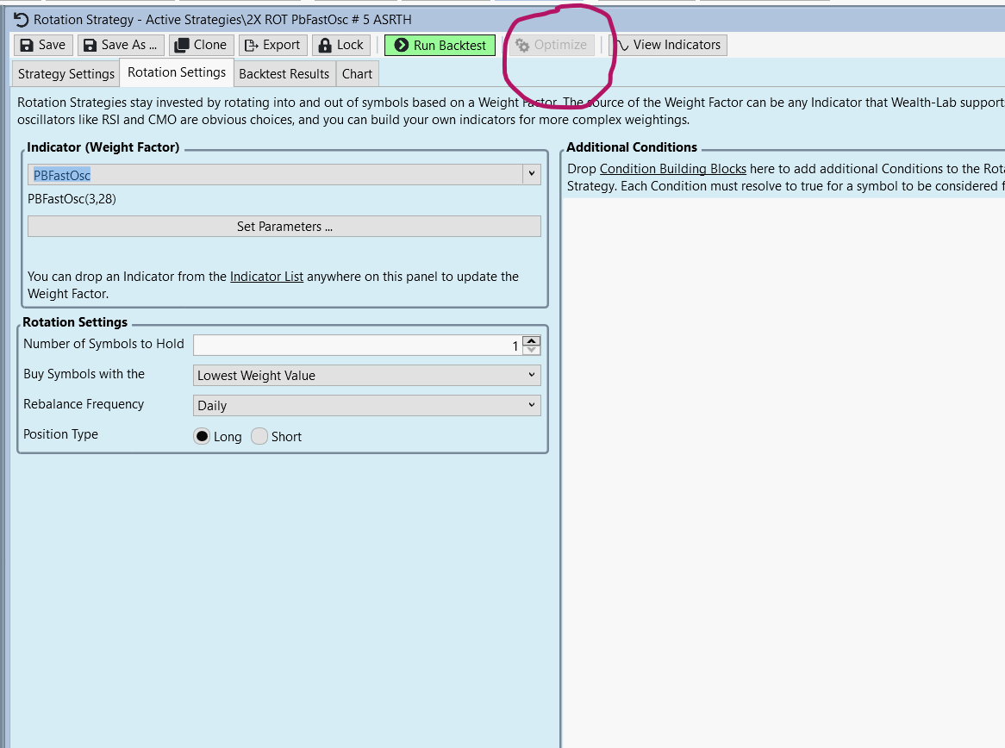Increase Number of Symbols to Hold
Image resolution: width=1005 pixels, height=748 pixels.
point(532,340)
